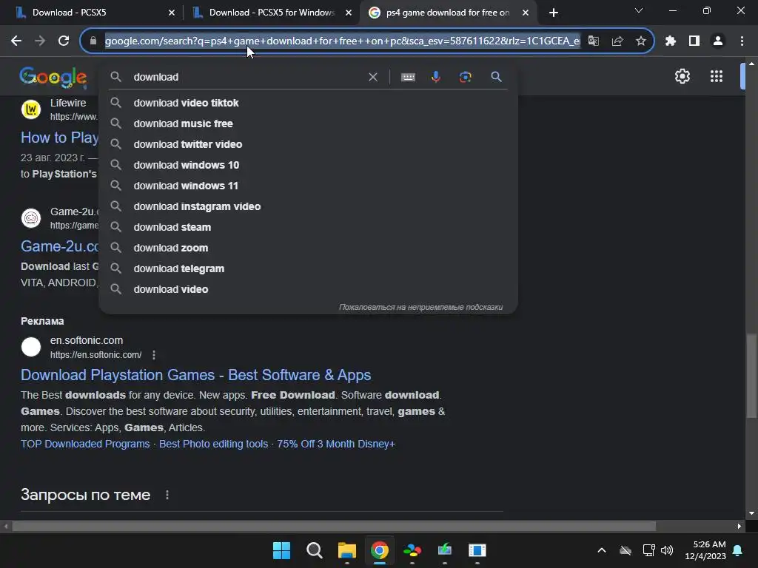Click the browser forward arrow
The height and width of the screenshot is (568, 758).
click(x=40, y=41)
